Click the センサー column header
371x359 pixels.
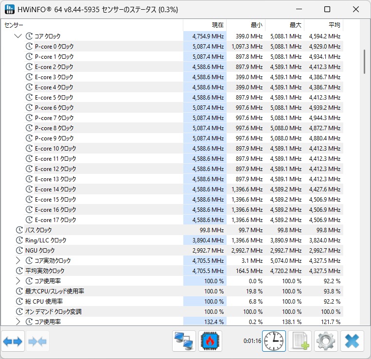pyautogui.click(x=92, y=25)
